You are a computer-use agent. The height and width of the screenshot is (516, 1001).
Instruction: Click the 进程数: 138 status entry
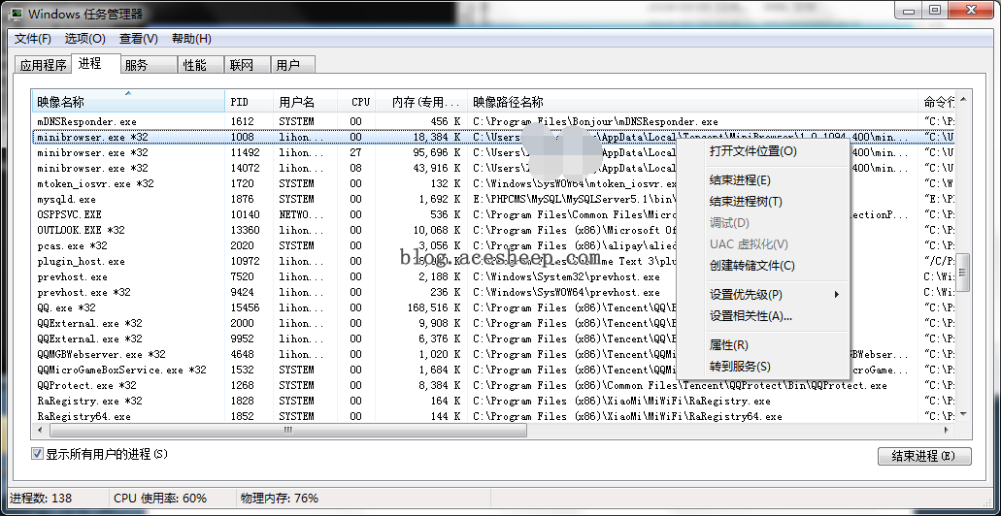41,499
